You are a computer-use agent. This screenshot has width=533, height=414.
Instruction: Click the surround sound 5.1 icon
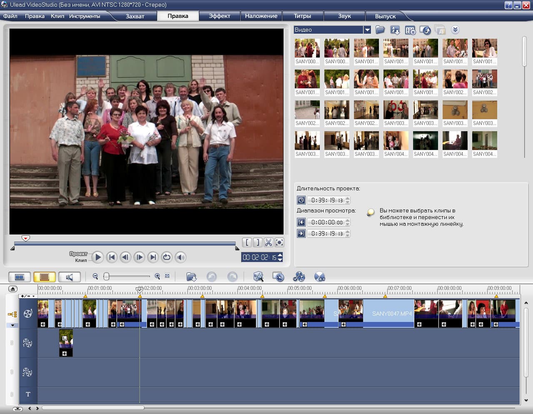click(319, 277)
